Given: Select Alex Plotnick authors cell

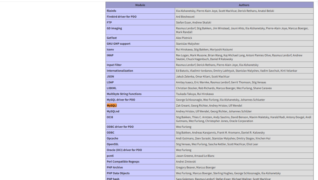Looking at the screenshot, I should tap(244, 38).
